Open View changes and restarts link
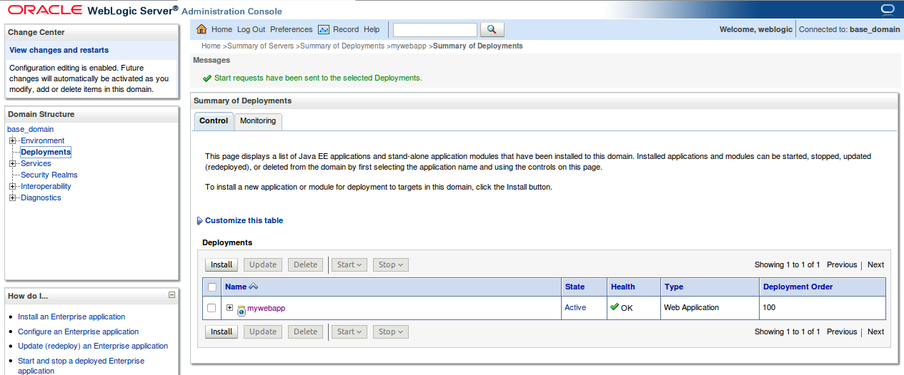 [59, 50]
